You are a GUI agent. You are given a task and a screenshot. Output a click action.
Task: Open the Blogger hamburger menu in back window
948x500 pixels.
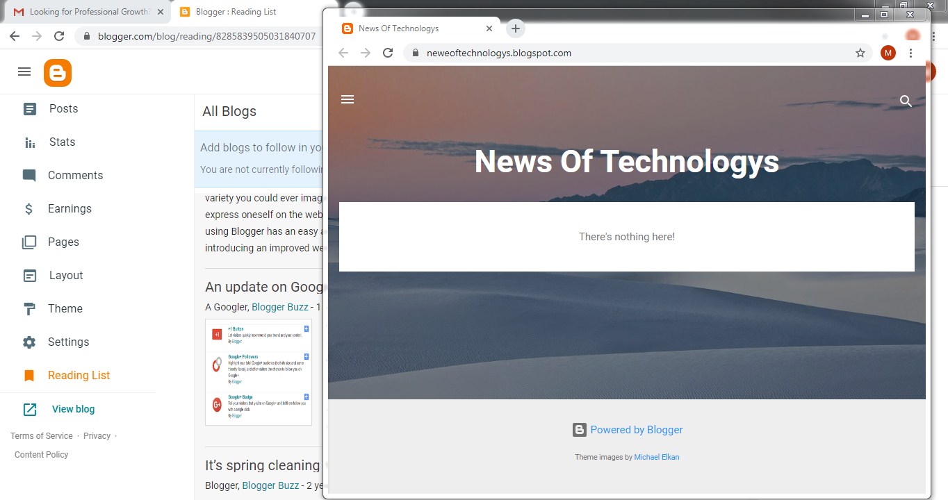(x=24, y=72)
